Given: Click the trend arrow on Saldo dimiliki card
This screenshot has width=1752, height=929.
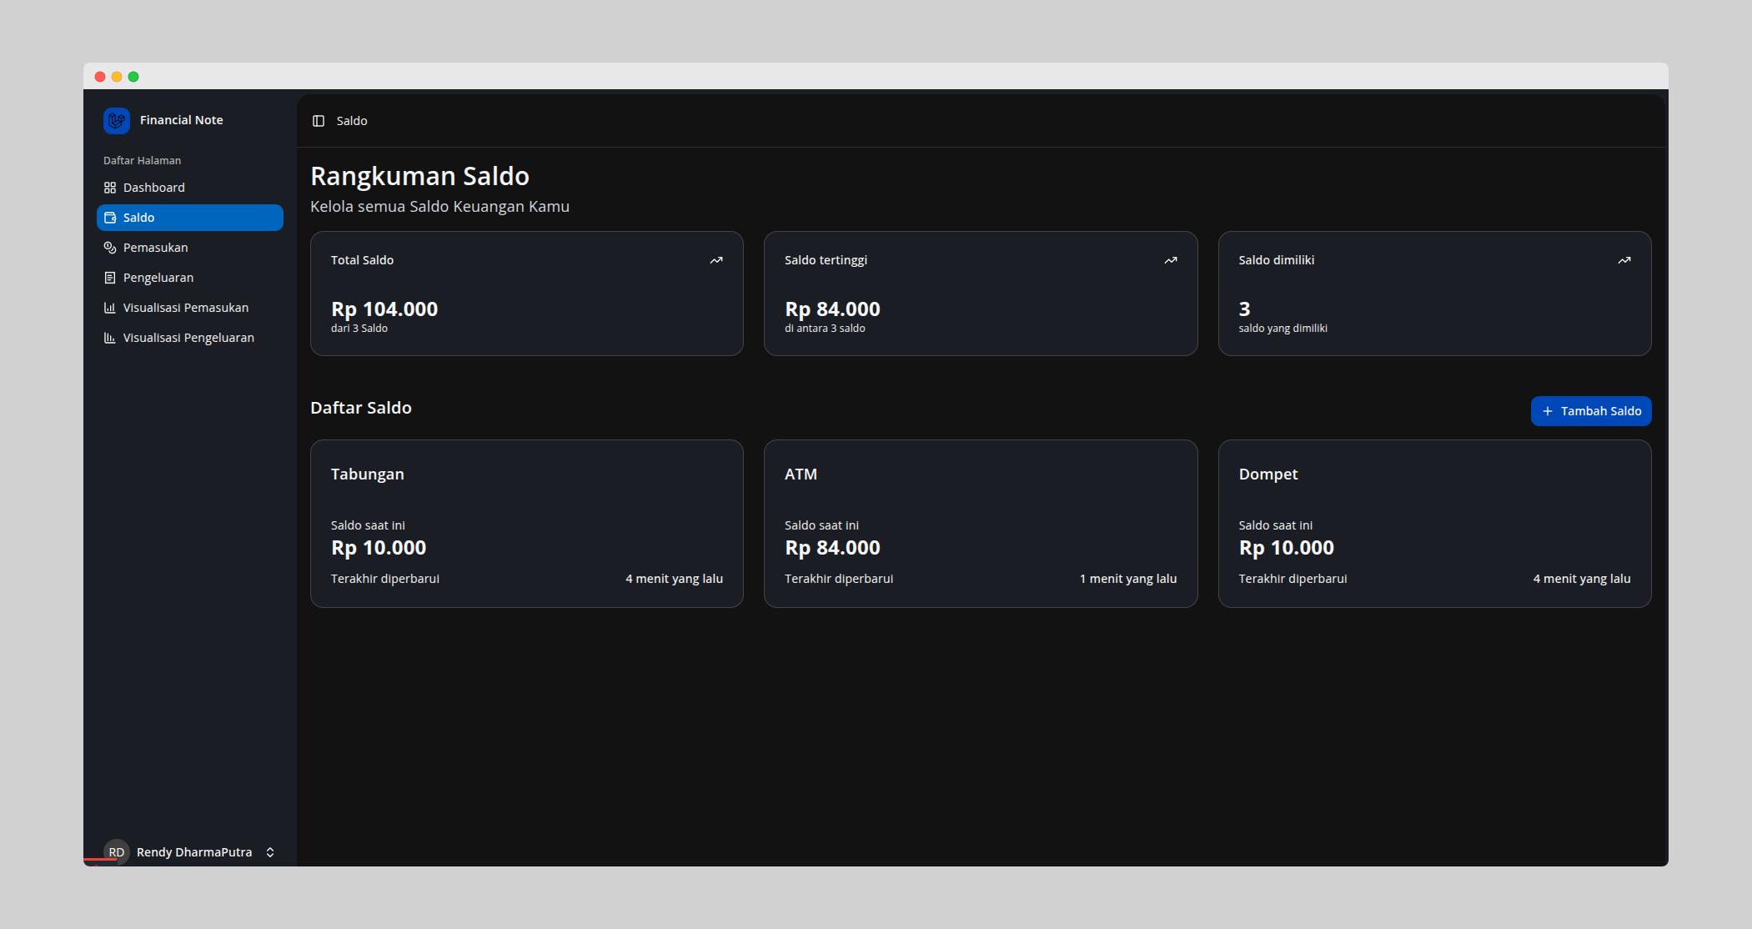Looking at the screenshot, I should point(1624,260).
